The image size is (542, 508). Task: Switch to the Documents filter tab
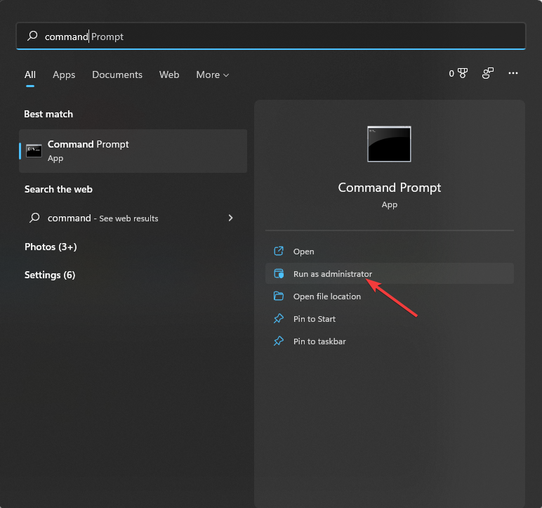coord(117,74)
